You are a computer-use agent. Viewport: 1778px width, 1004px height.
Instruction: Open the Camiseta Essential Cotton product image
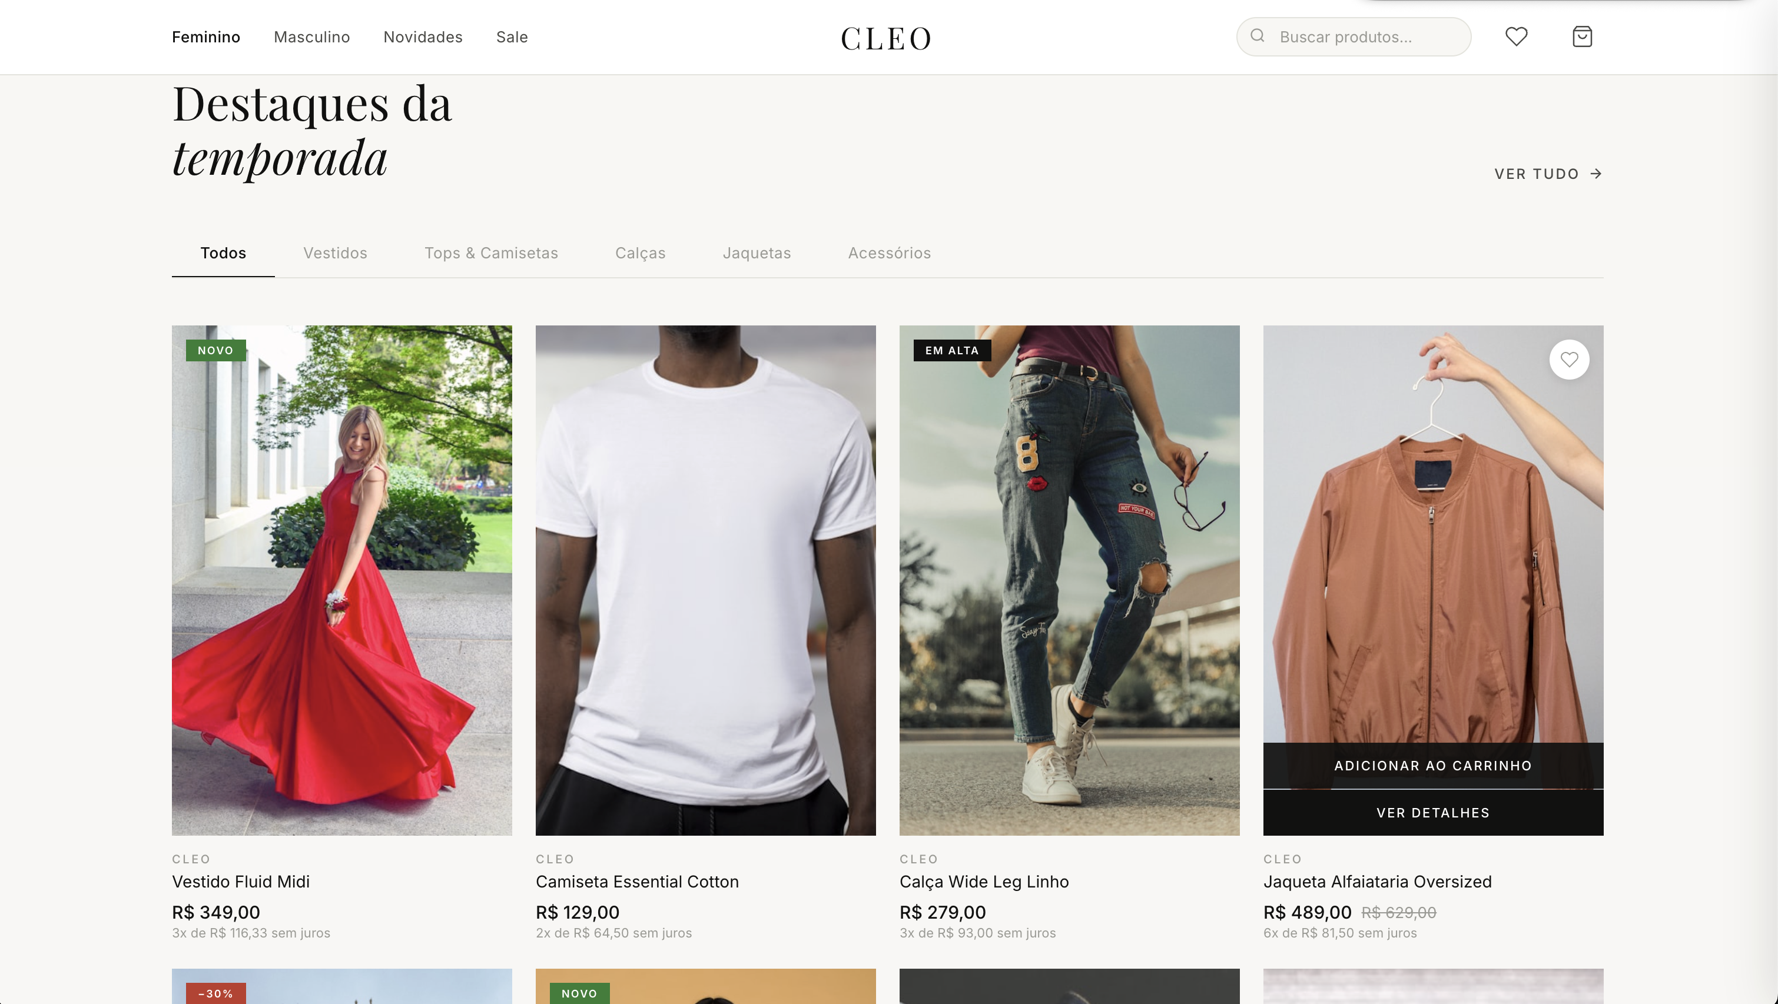click(x=705, y=580)
